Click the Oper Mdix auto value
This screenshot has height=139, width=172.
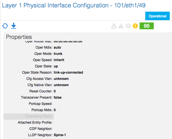(x=57, y=47)
